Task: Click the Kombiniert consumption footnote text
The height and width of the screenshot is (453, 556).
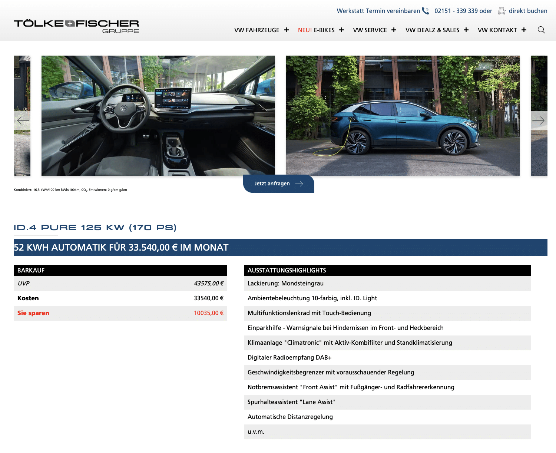Action: tap(70, 190)
